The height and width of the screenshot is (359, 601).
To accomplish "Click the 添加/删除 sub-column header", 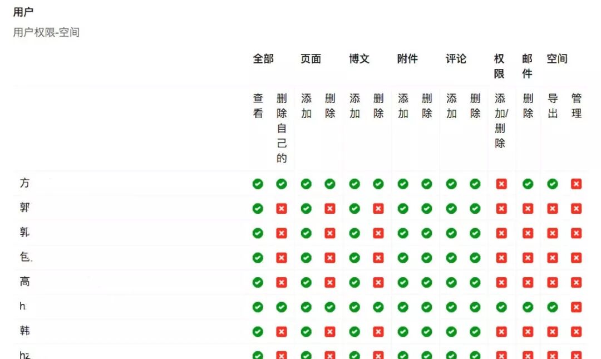I will coord(501,121).
